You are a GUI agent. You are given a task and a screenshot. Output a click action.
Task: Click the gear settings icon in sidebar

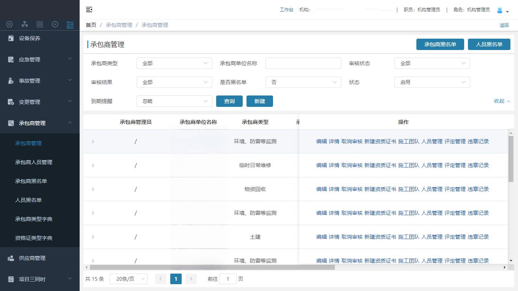9,25
